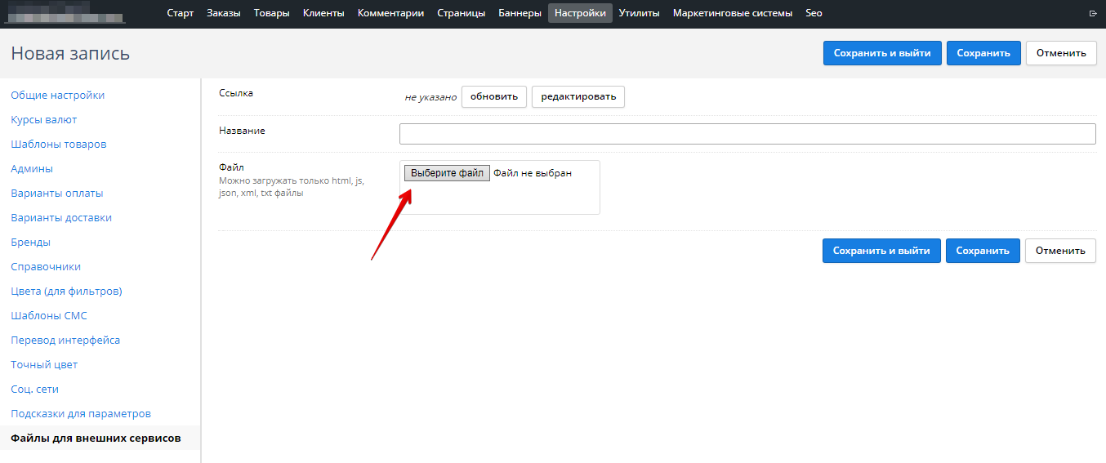Viewport: 1106px width, 463px height.
Task: Click the Название field label
Action: point(242,130)
